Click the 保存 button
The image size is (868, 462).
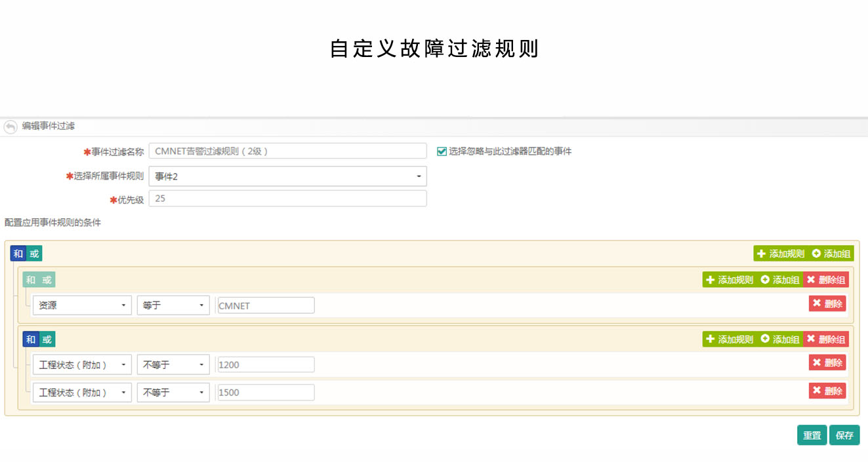coord(844,435)
